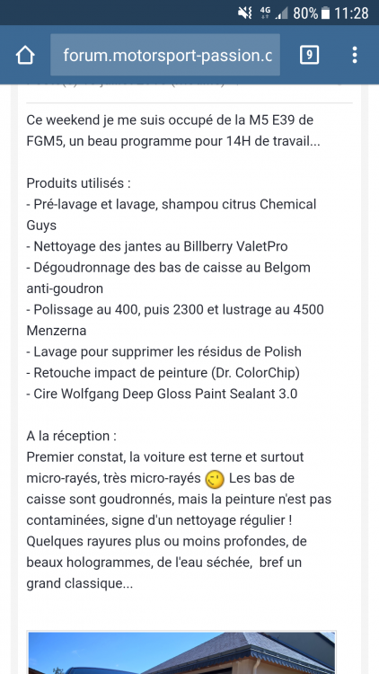379x674 pixels.
Task: Tap the Wolfgang Deep Gloss Paint Sealant line
Action: pyautogui.click(x=162, y=395)
